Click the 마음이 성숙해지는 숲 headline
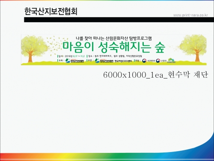Image resolution: width=214 pixels, height=161 pixels. [x=114, y=47]
